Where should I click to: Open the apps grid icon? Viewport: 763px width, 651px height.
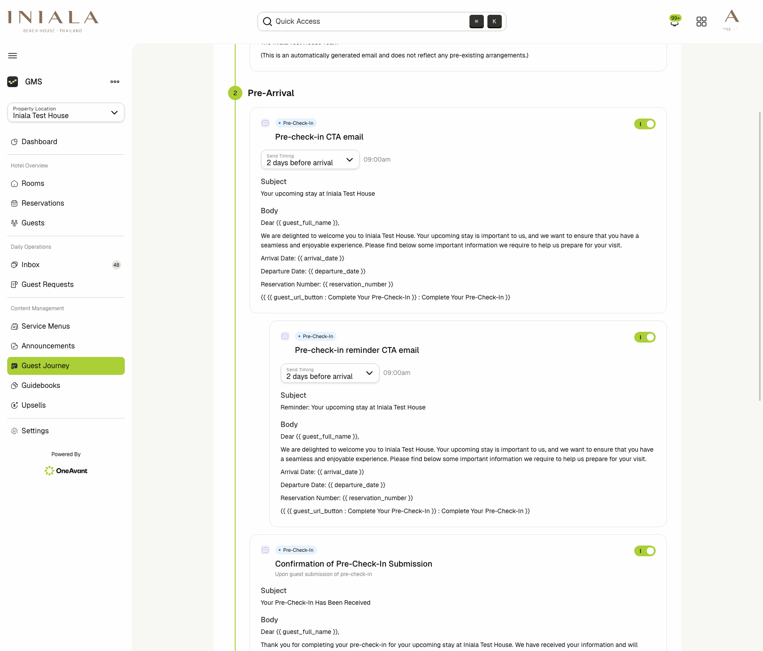point(702,22)
